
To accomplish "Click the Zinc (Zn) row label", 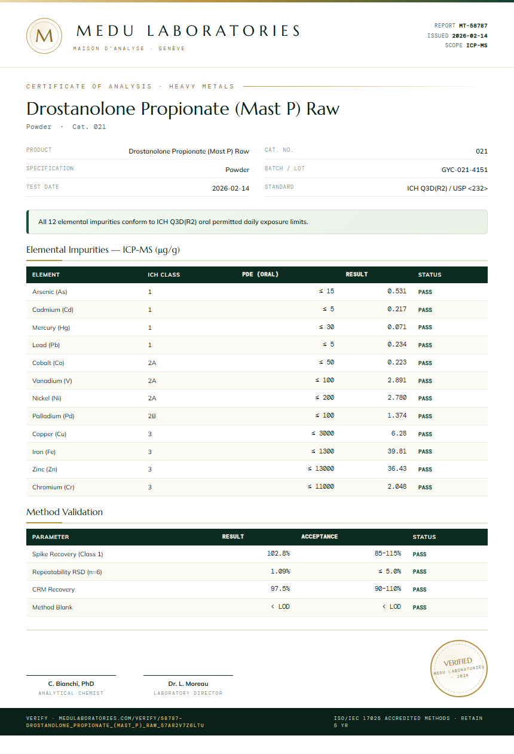I will (x=45, y=470).
